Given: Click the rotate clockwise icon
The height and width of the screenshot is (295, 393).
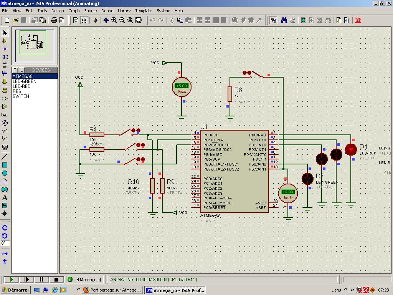Looking at the screenshot, I should pos(5,228).
